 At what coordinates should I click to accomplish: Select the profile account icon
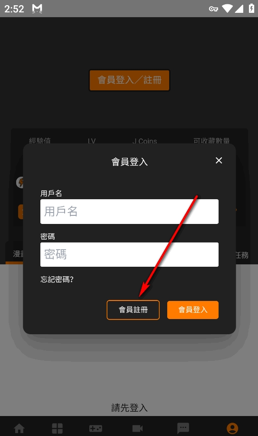pos(232,428)
